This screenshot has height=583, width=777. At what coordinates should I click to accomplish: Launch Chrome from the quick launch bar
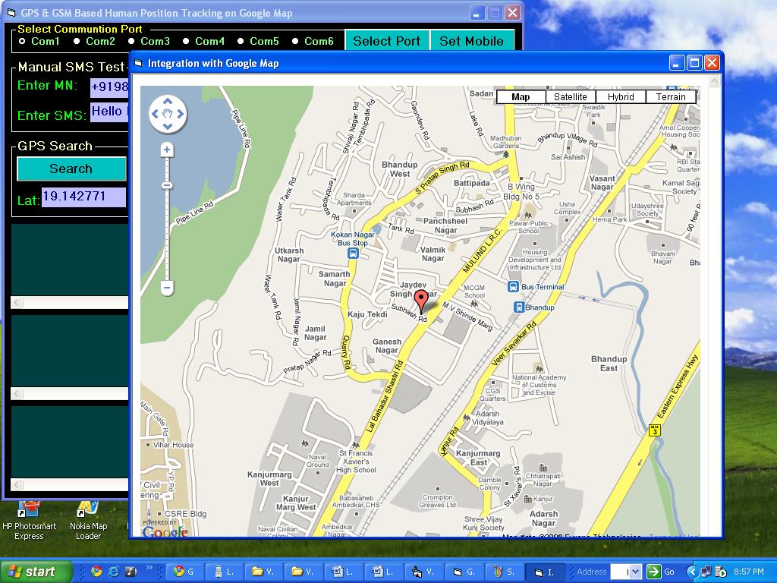pos(96,572)
